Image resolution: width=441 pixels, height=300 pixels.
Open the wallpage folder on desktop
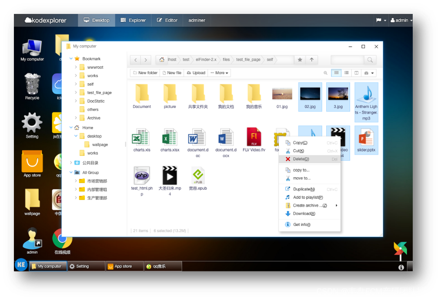[32, 202]
